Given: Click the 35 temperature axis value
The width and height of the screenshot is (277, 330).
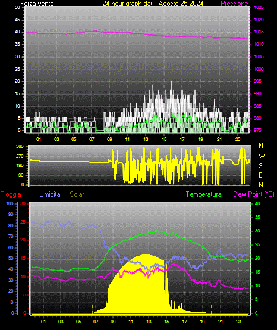Looking at the screenshot, I should [257, 217].
